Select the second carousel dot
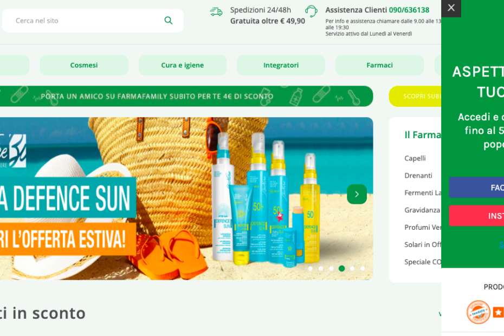This screenshot has width=504, height=336. click(321, 268)
